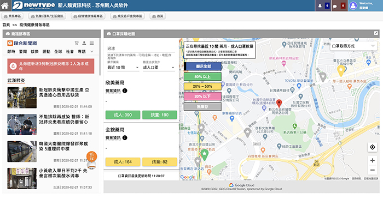Center map on my location
383x199 pixels.
click(373, 147)
